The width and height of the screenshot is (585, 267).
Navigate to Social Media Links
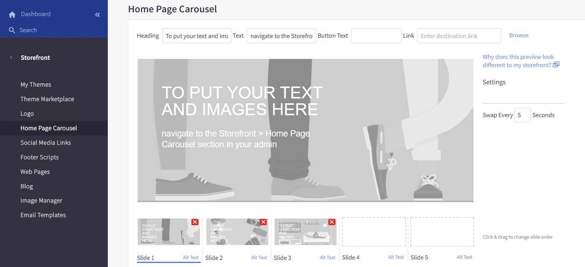[46, 143]
